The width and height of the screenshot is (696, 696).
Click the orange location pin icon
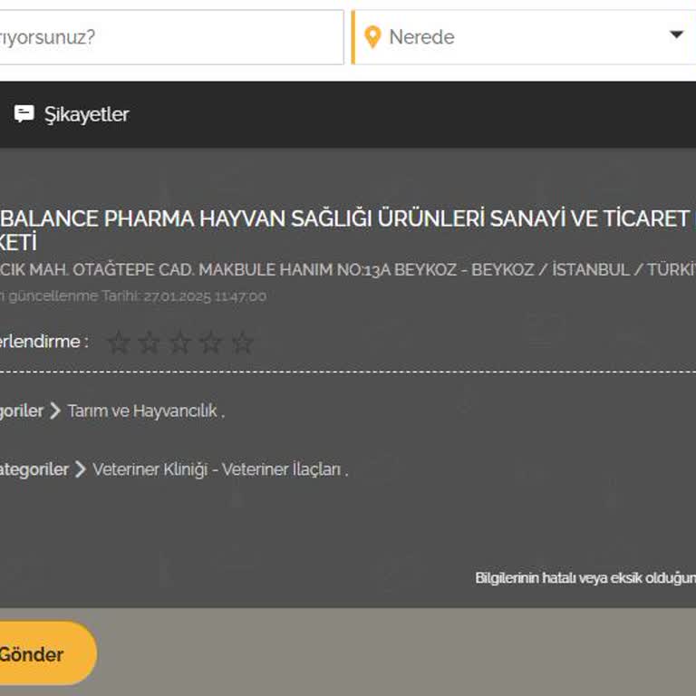372,37
